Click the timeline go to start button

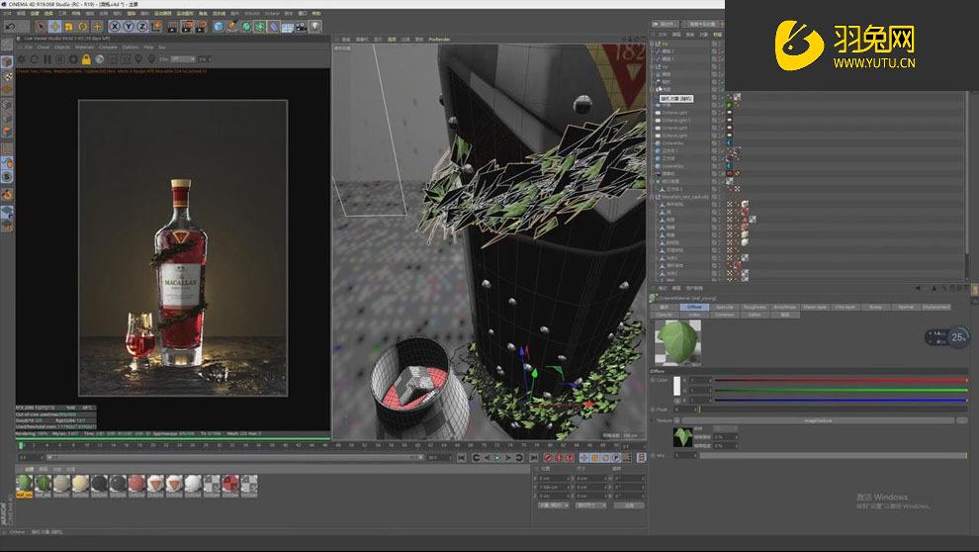[462, 458]
